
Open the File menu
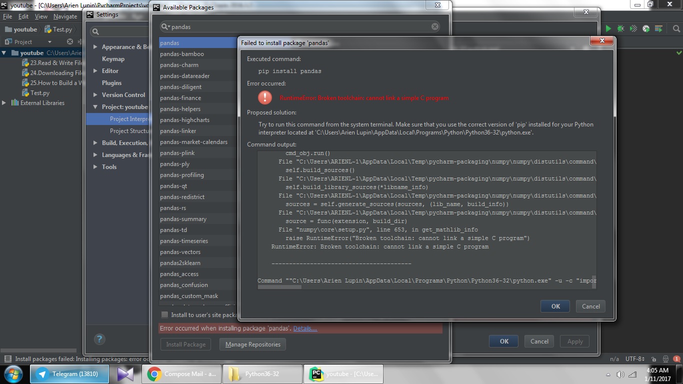click(x=7, y=16)
